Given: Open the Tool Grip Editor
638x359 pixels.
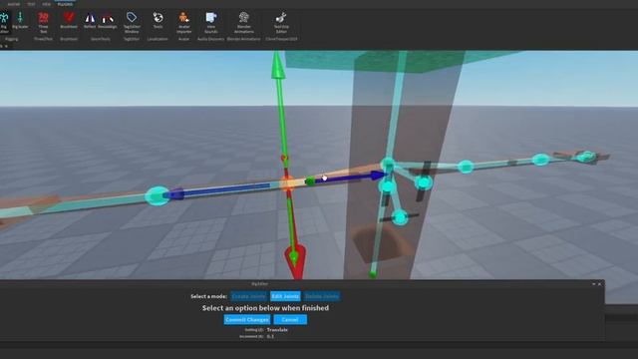Looking at the screenshot, I should click(x=281, y=22).
